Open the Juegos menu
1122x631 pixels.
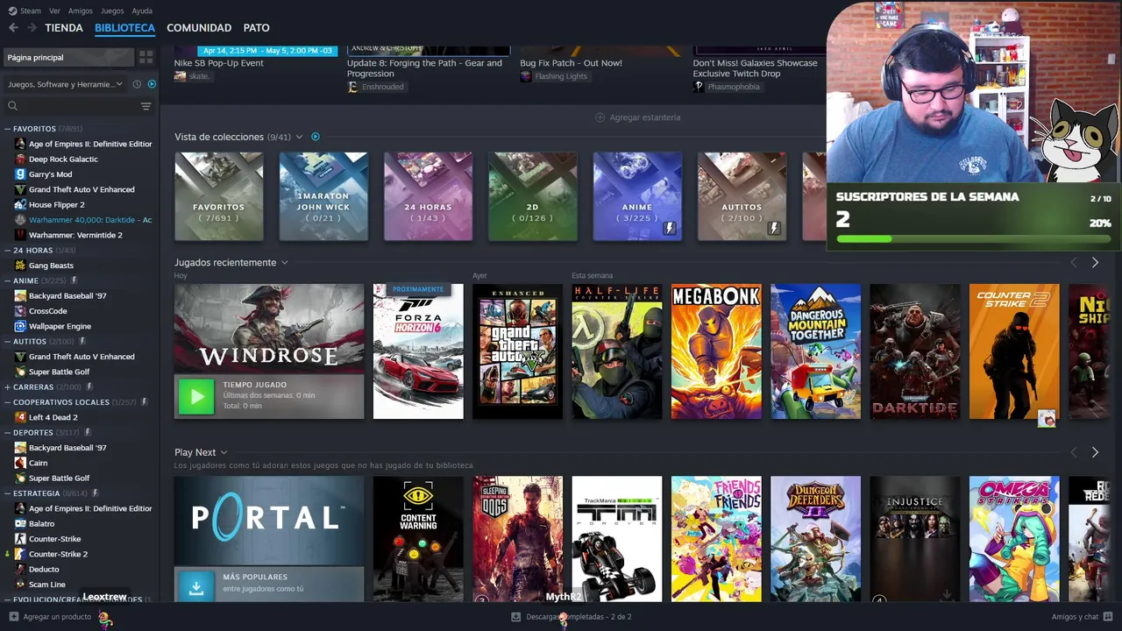click(112, 11)
